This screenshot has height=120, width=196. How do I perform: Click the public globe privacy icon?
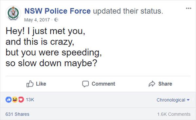coord(56,20)
